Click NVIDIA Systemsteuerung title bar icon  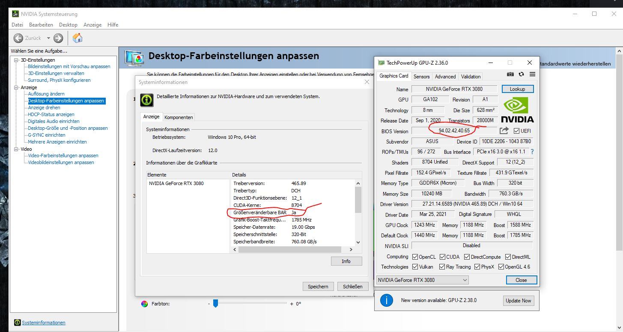coord(15,14)
